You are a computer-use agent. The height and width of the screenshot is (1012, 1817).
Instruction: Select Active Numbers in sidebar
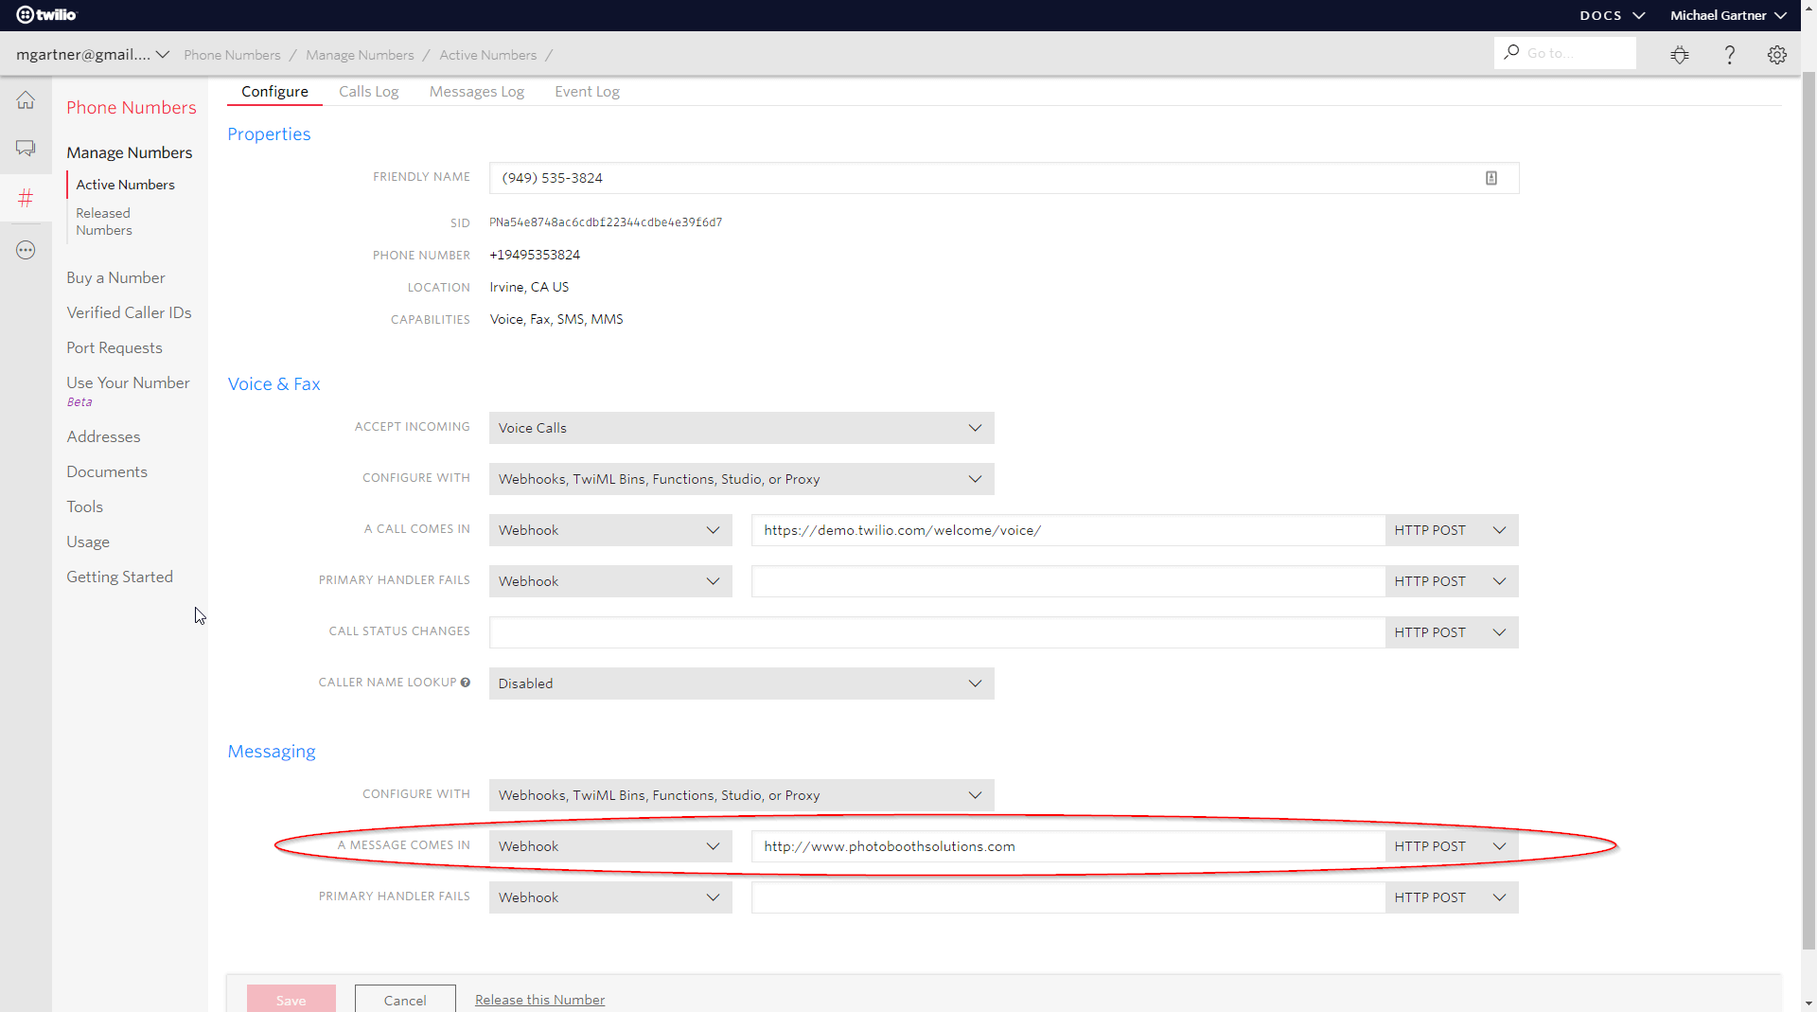[125, 185]
